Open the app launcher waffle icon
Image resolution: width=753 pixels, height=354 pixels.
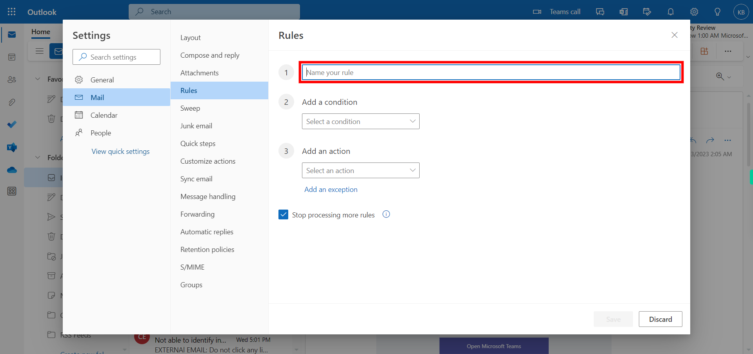coord(12,12)
